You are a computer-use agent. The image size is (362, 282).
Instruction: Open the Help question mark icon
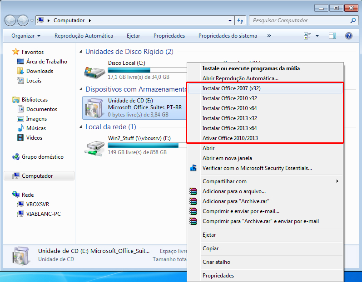349,36
